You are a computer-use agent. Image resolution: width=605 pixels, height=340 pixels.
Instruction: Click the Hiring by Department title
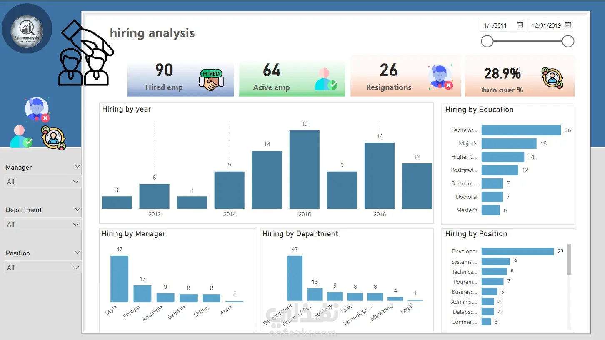[x=300, y=234]
